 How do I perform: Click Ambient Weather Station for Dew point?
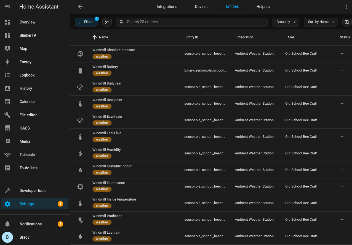pos(254,104)
